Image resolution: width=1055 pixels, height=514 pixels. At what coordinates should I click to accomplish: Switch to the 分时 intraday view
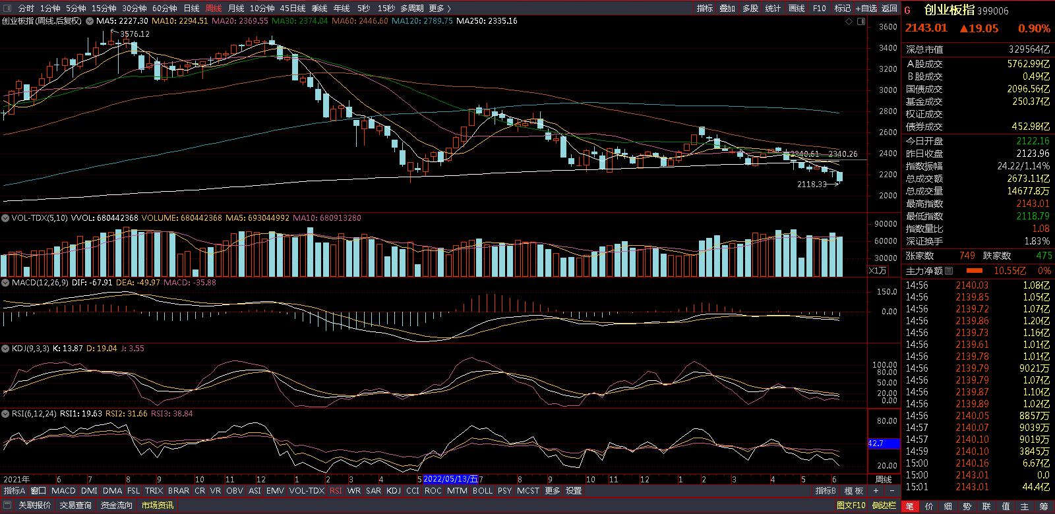click(x=26, y=9)
